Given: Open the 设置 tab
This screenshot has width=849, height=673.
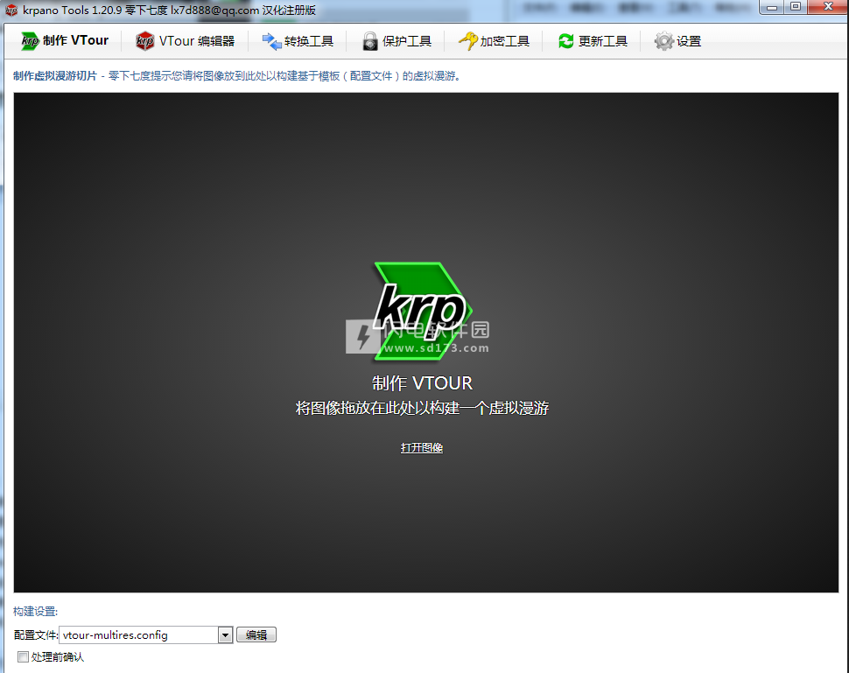Looking at the screenshot, I should (678, 41).
